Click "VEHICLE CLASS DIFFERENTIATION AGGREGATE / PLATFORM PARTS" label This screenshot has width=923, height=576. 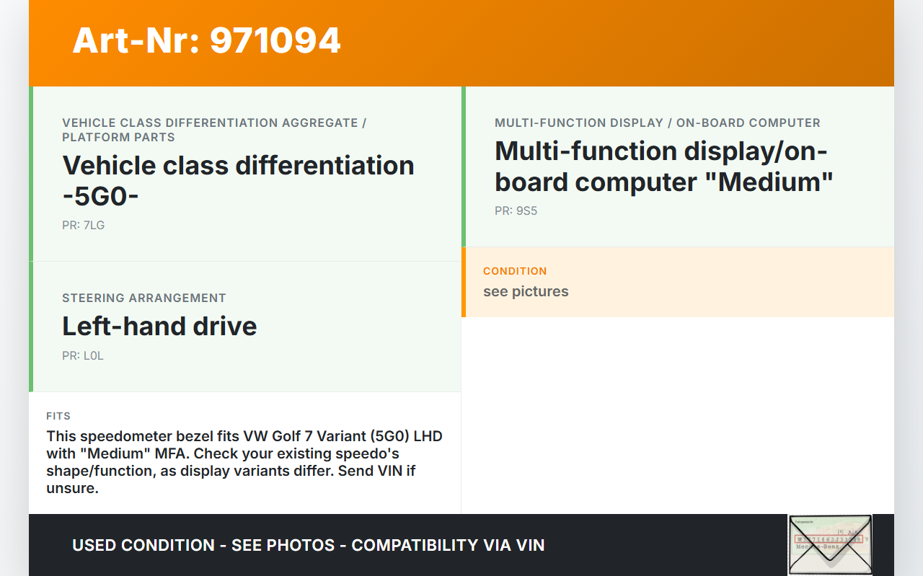pos(214,130)
